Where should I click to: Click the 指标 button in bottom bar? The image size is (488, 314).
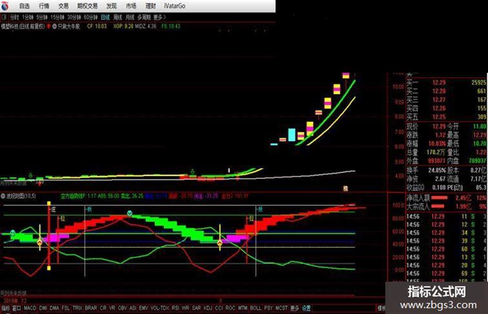(x=6, y=308)
